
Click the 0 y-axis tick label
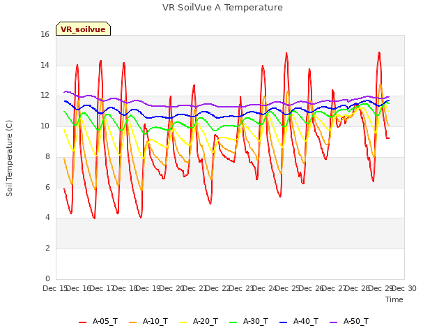47,278
